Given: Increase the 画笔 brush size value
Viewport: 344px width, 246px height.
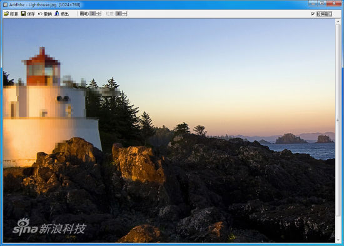Looking at the screenshot, I should coord(99,12).
